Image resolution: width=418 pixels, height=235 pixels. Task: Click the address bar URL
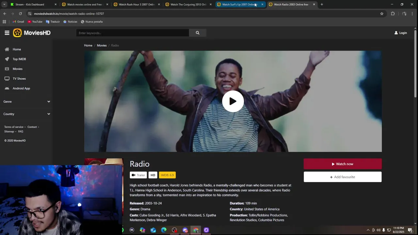(x=69, y=14)
